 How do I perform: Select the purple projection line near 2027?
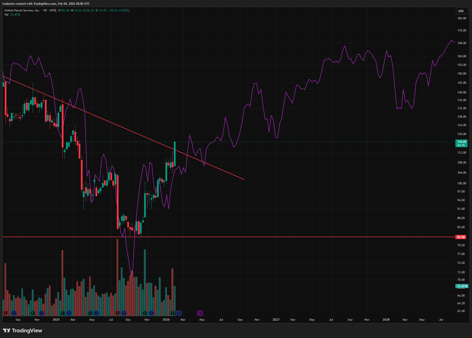(277, 137)
